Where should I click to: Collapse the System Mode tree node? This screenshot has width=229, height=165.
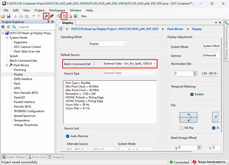click(7, 38)
